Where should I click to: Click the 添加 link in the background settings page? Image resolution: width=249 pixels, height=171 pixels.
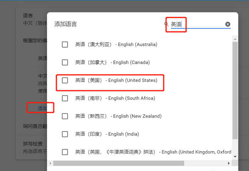tap(42, 108)
